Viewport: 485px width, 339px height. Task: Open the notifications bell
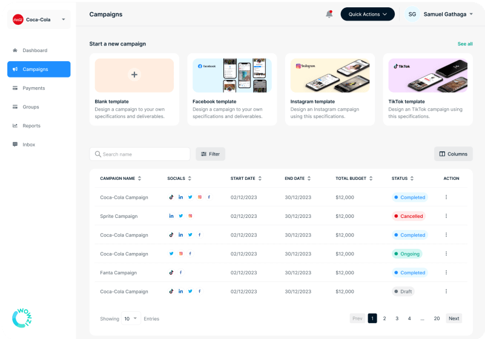tap(329, 15)
